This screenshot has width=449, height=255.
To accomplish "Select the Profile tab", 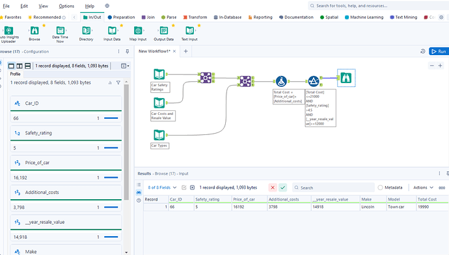I will (15, 74).
